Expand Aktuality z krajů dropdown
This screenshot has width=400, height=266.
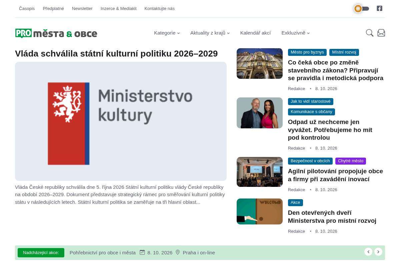(x=210, y=33)
